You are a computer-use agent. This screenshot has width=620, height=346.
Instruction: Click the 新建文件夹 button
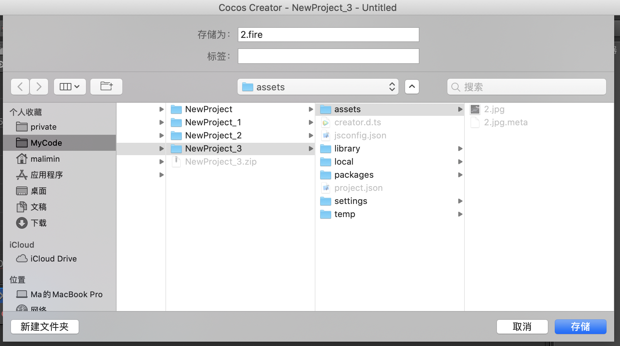45,327
